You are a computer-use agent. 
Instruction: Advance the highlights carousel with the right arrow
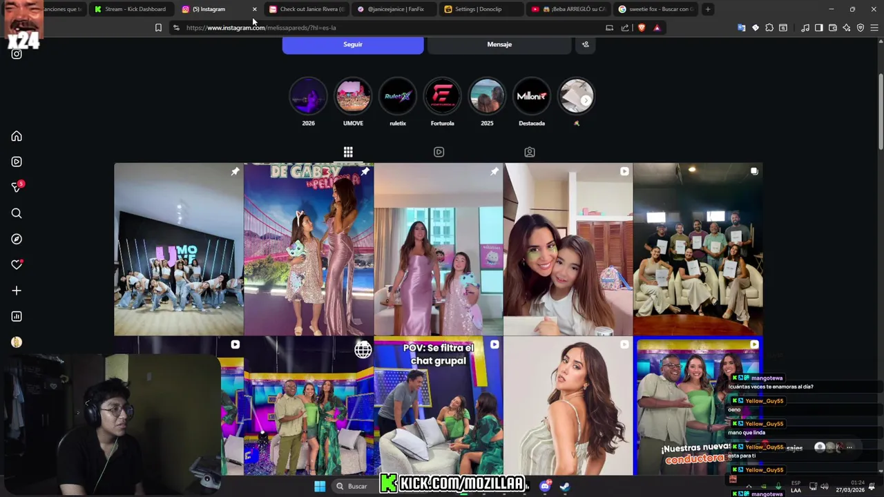click(x=586, y=100)
